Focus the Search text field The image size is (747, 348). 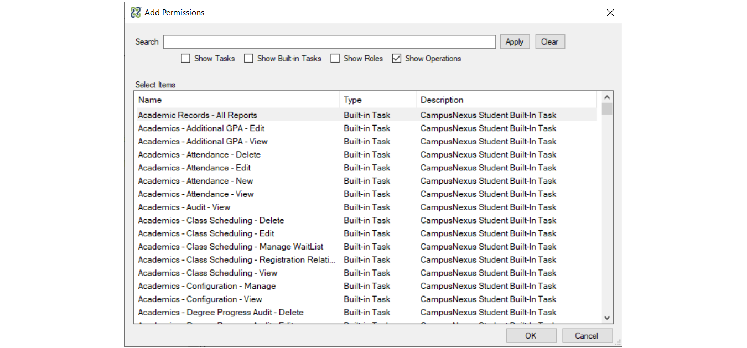pyautogui.click(x=329, y=42)
